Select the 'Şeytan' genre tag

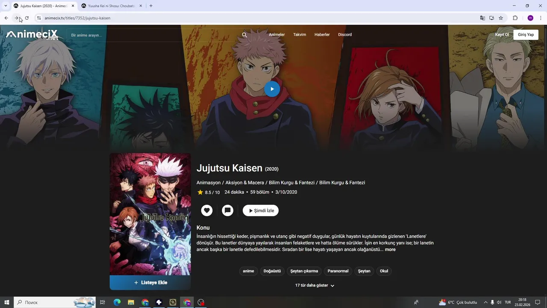364,271
